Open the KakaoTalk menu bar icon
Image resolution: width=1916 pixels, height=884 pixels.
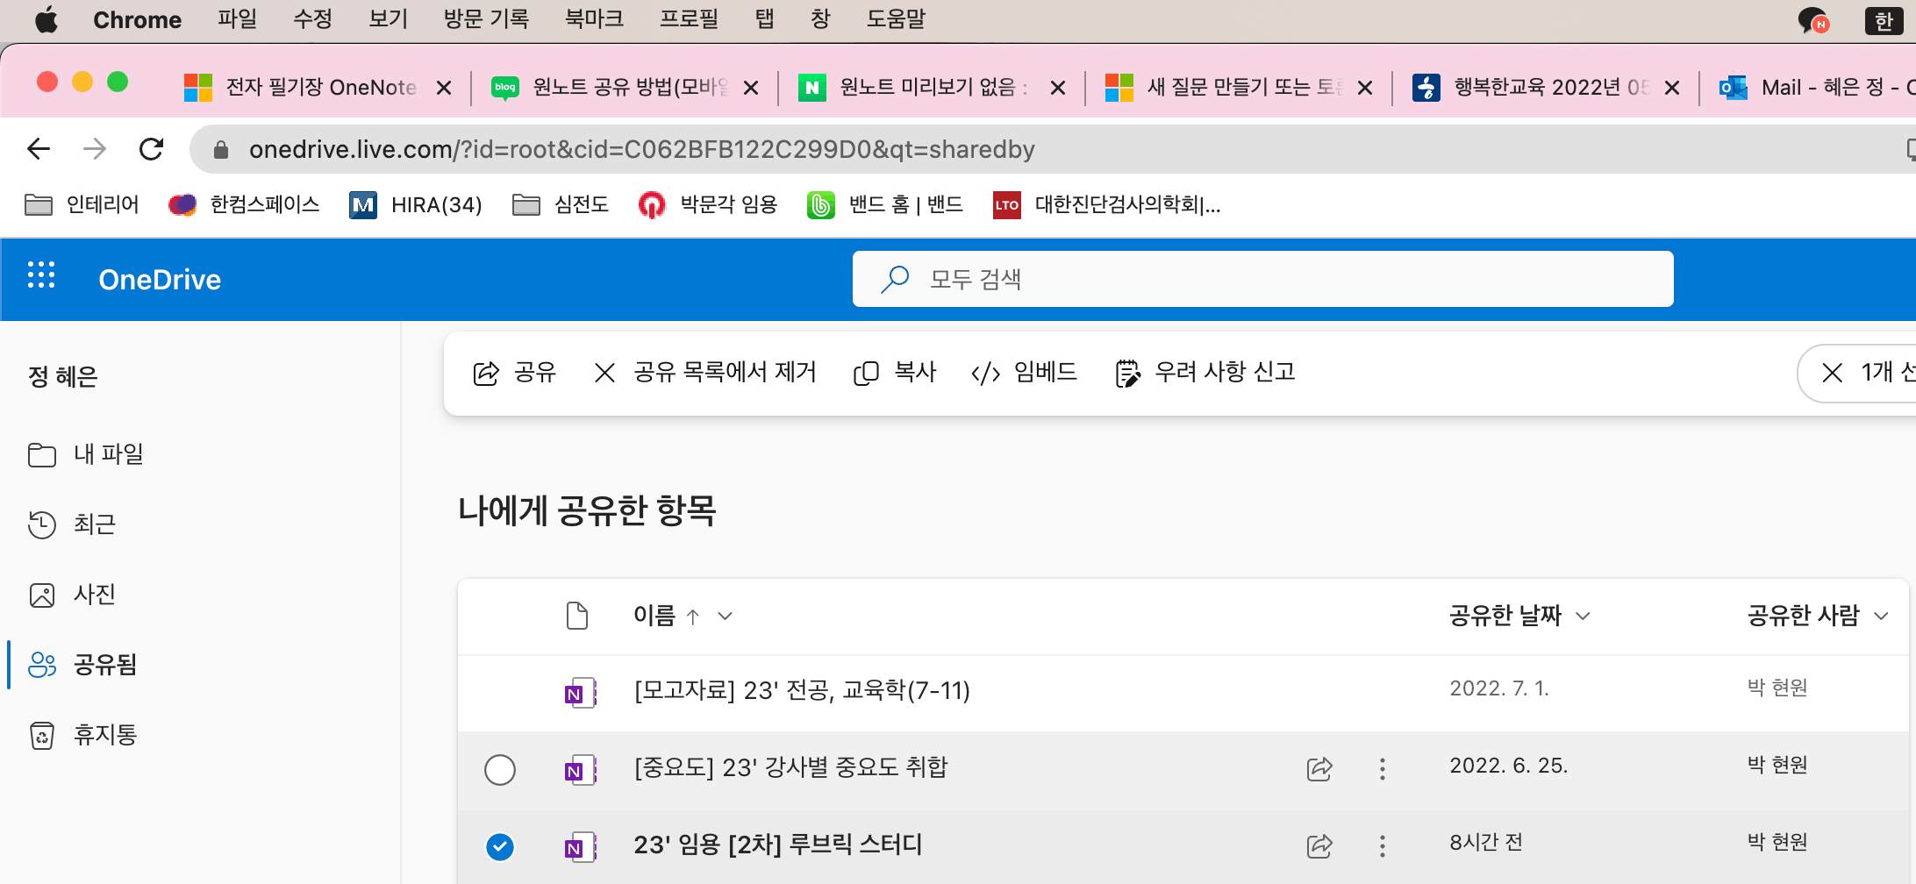[1812, 20]
